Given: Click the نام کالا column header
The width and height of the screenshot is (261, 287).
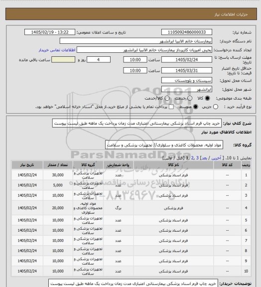Looking at the screenshot, I should [x=173, y=165].
